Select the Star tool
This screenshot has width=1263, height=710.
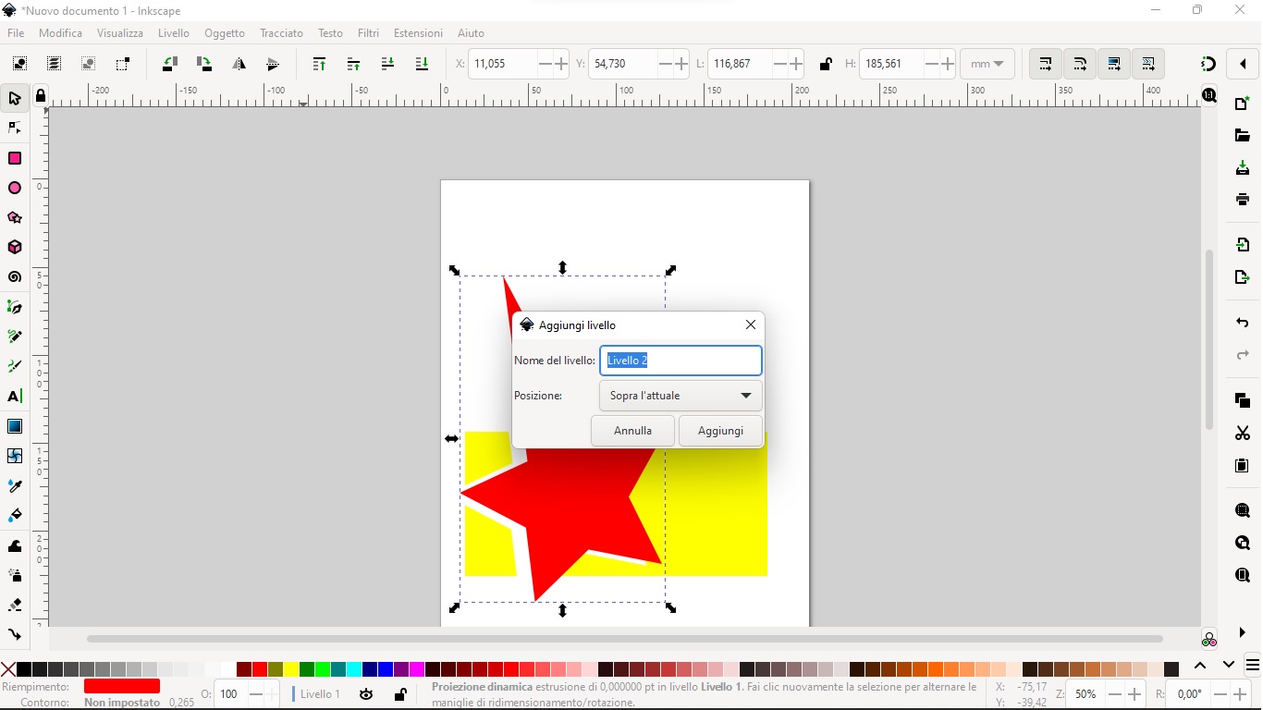coord(15,218)
